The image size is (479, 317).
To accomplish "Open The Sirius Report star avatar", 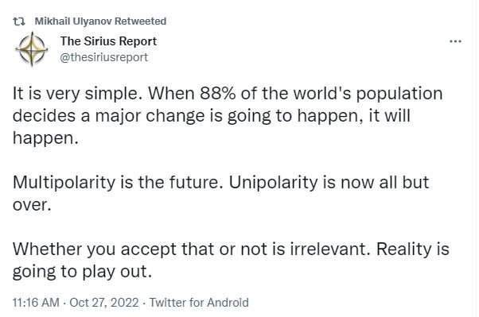I will [x=32, y=49].
